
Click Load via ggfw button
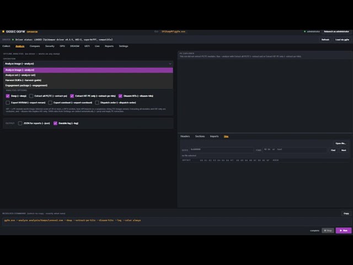click(x=342, y=40)
